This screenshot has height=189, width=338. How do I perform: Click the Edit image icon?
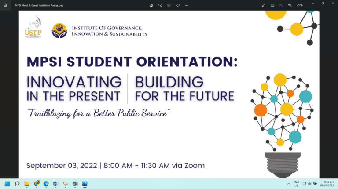(151, 5)
